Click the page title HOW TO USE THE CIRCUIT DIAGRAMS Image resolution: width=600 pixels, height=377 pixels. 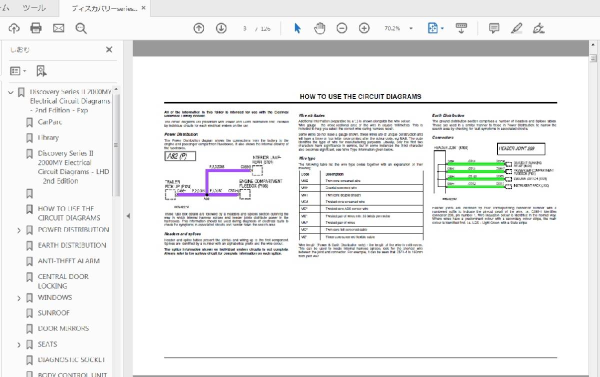coord(360,96)
